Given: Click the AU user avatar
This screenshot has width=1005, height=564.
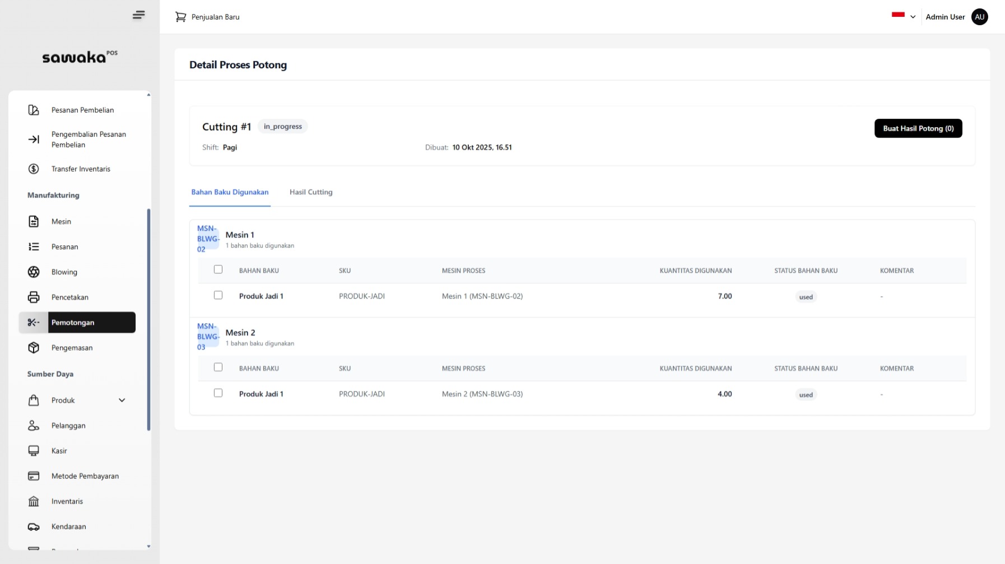Looking at the screenshot, I should 979,17.
